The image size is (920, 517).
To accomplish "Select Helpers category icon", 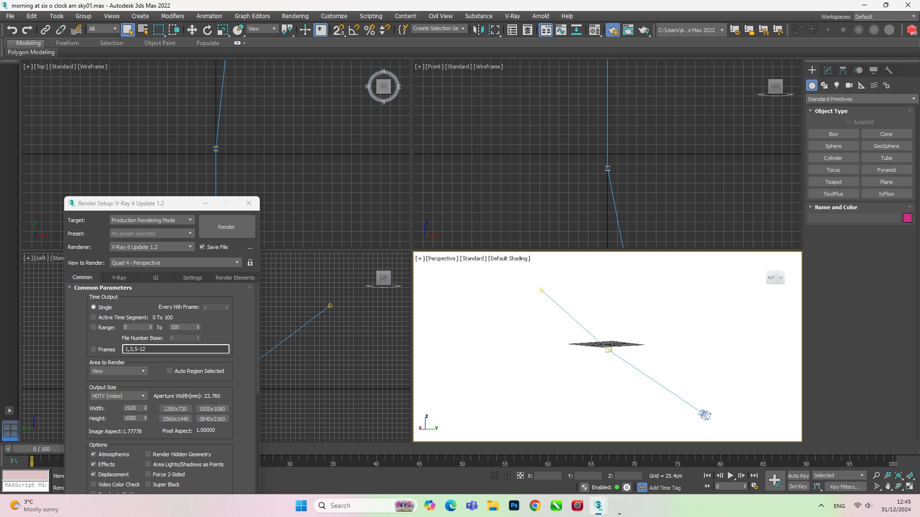I will (x=862, y=85).
